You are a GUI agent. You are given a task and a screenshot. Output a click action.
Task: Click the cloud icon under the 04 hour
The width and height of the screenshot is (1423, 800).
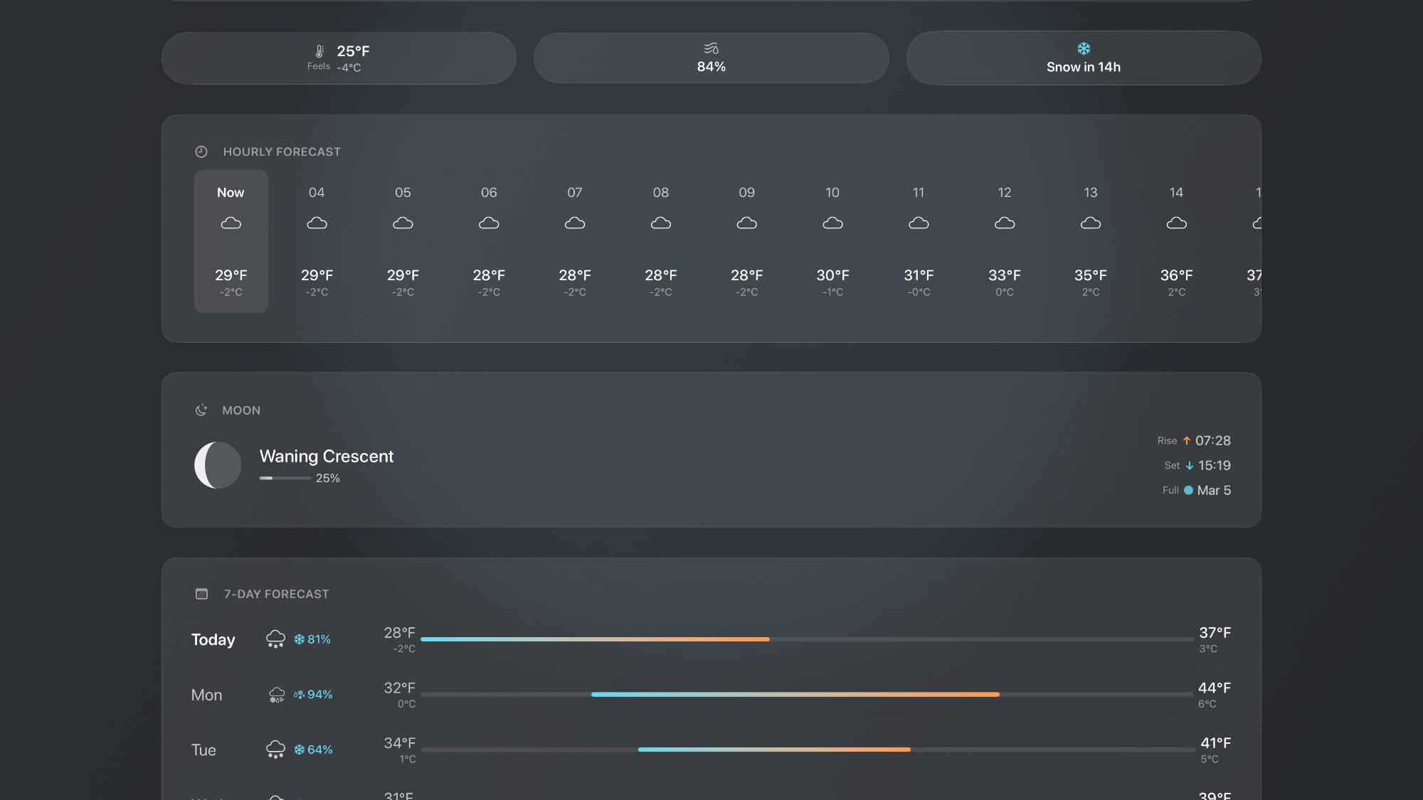(317, 223)
